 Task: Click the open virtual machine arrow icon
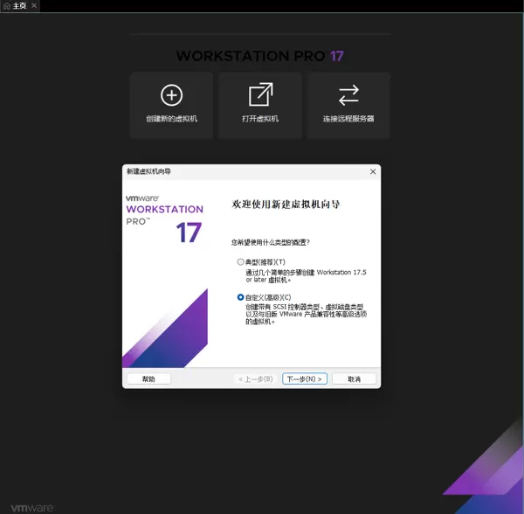(x=260, y=95)
